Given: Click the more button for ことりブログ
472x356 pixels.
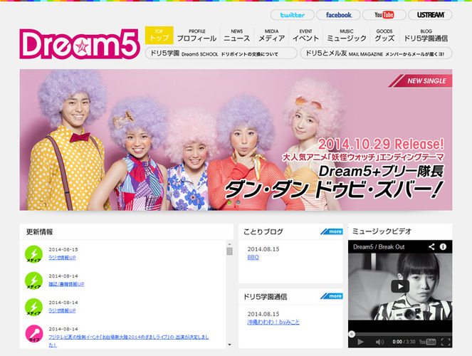Looking at the screenshot, I should [332, 231].
